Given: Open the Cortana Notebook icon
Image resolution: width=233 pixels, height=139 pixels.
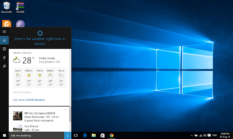Looking at the screenshot, I should [x=4, y=49].
